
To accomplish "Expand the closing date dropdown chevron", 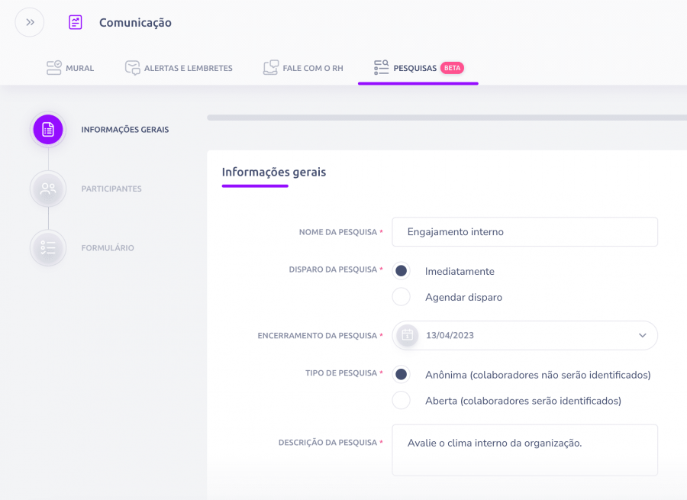I will 642,335.
